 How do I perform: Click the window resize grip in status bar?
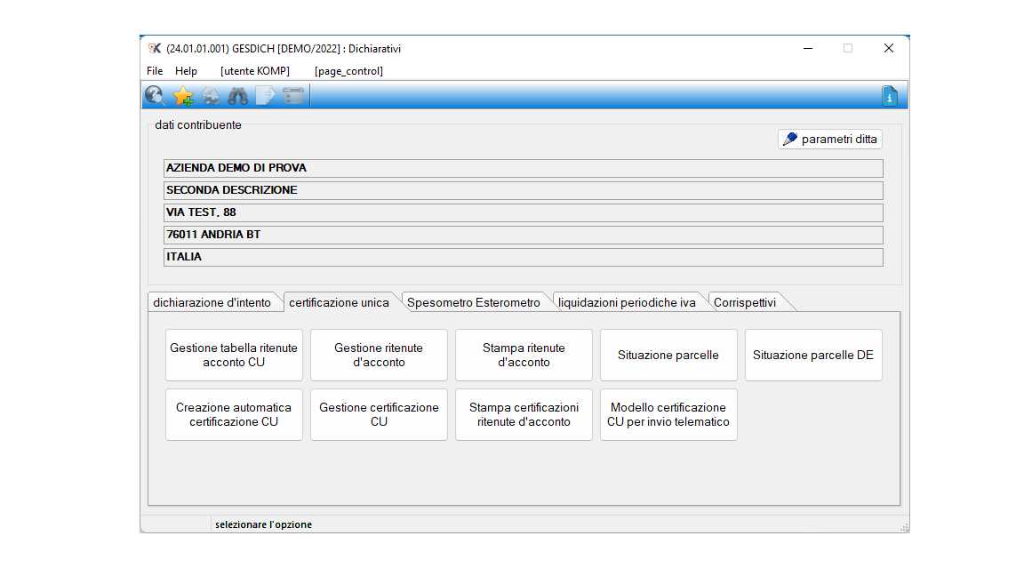pyautogui.click(x=904, y=527)
